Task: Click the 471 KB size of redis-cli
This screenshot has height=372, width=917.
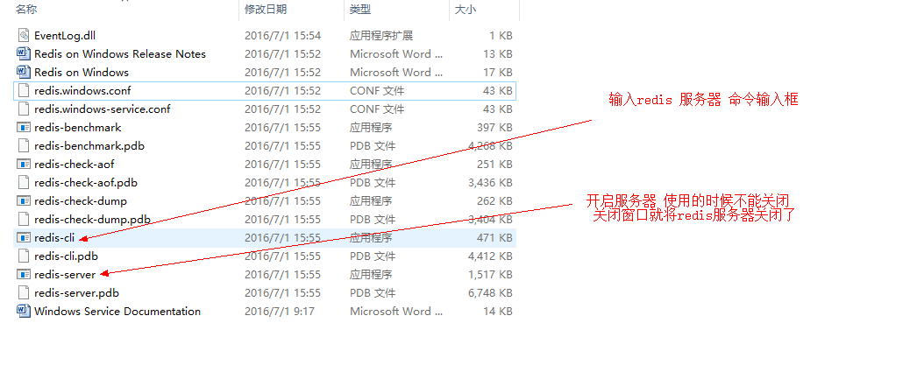Action: (x=494, y=238)
